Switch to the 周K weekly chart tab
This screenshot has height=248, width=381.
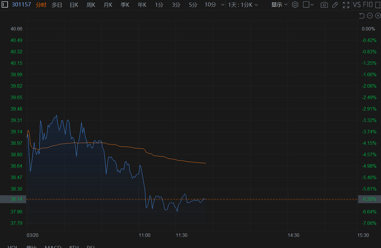[91, 5]
